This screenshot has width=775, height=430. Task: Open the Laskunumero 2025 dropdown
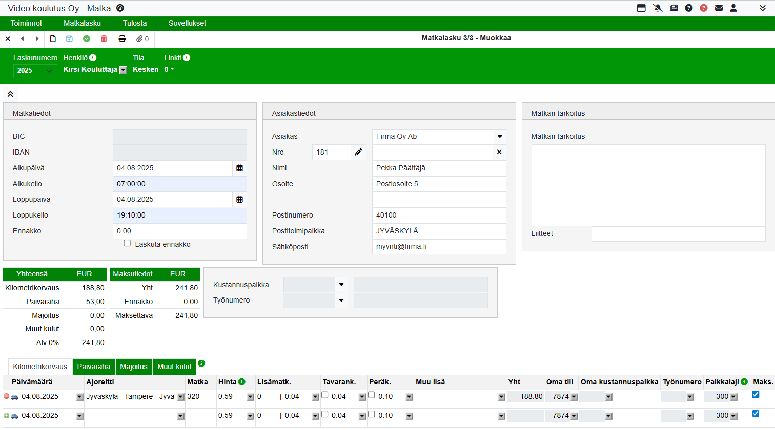pyautogui.click(x=35, y=71)
